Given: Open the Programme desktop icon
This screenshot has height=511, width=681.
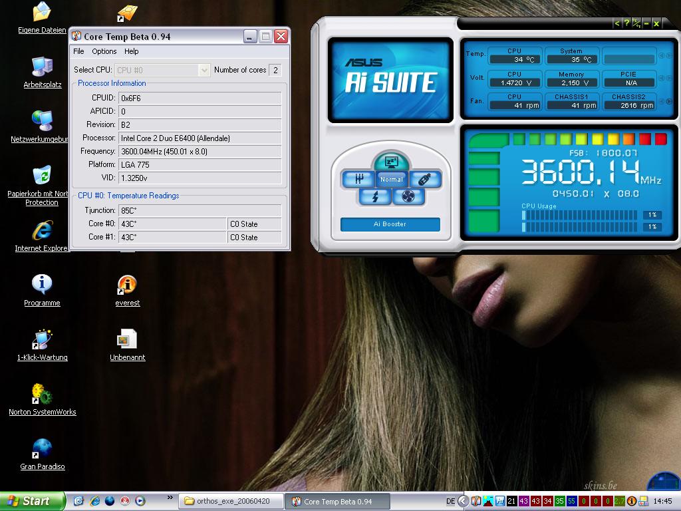Looking at the screenshot, I should coord(42,291).
